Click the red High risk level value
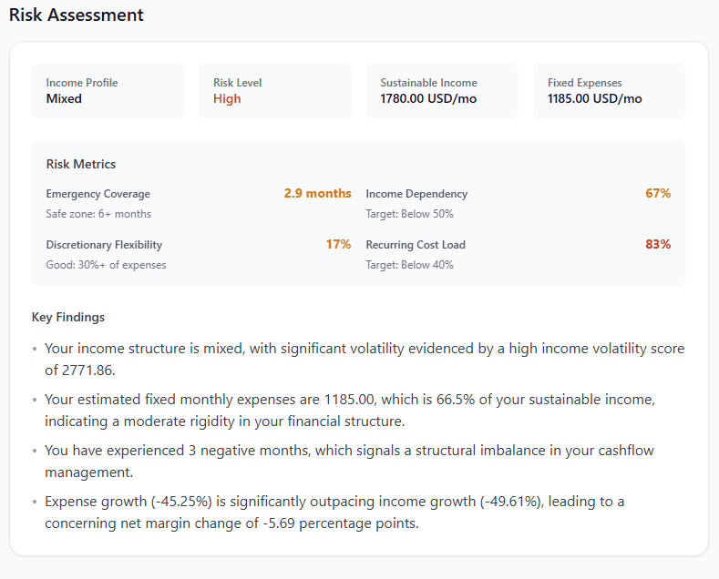Viewport: 719px width, 579px height. (x=227, y=99)
